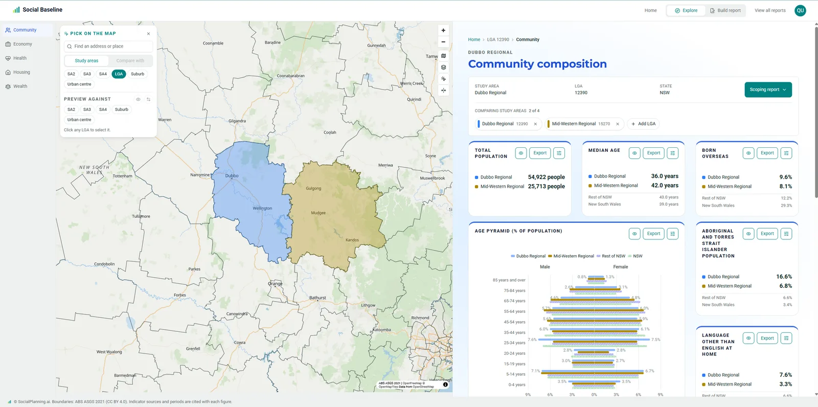Toggle visibility of Median Age card
The image size is (818, 407).
coord(634,153)
